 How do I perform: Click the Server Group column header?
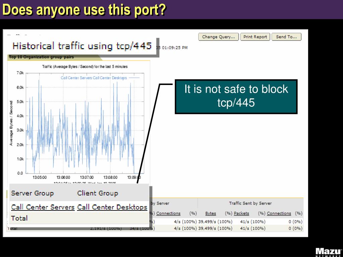coord(32,193)
